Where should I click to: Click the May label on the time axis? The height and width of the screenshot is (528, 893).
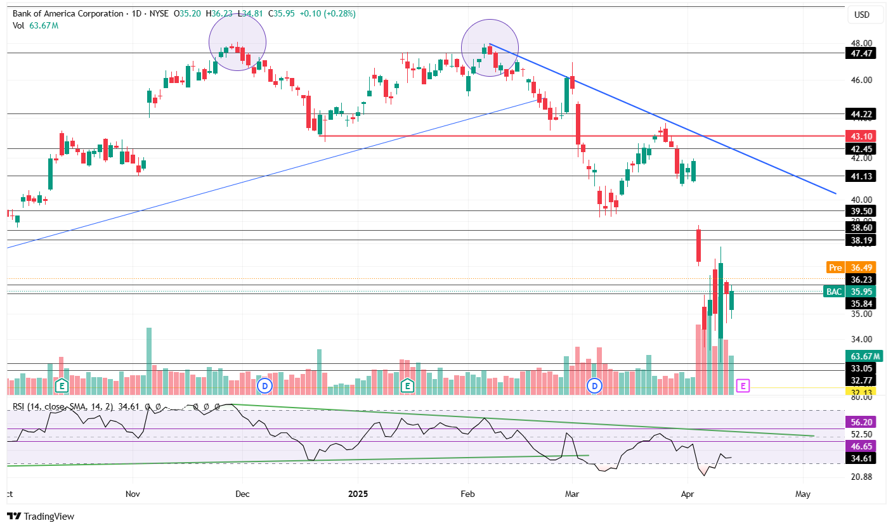pos(803,493)
